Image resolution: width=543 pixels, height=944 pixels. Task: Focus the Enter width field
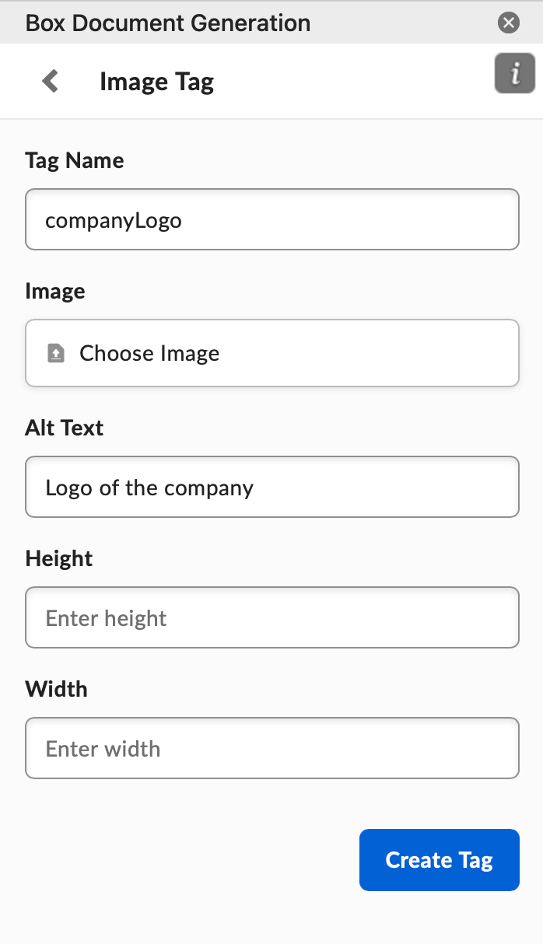(271, 748)
